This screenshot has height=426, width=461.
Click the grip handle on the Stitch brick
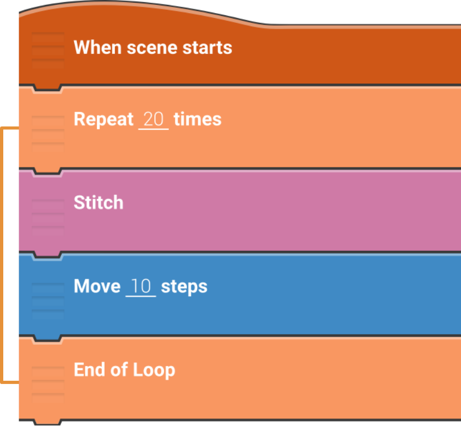(47, 215)
